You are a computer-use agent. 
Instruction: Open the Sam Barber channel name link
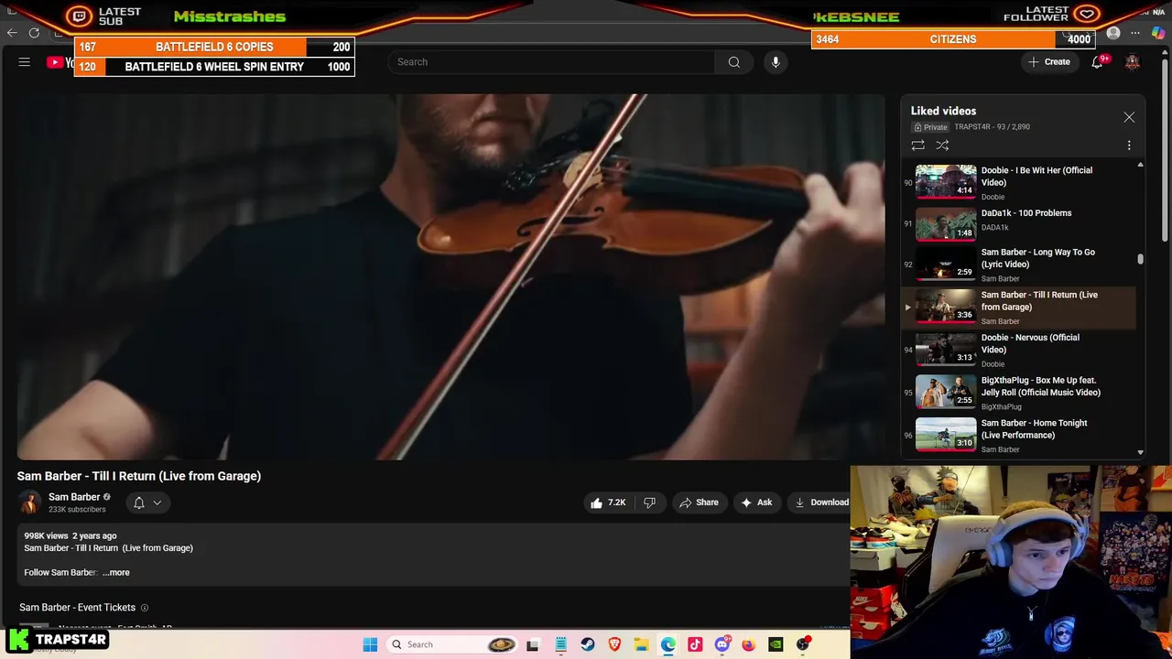point(74,497)
